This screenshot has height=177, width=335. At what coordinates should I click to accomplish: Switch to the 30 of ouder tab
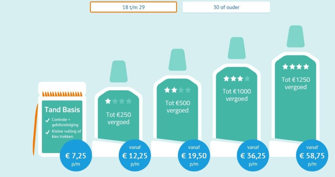226,7
